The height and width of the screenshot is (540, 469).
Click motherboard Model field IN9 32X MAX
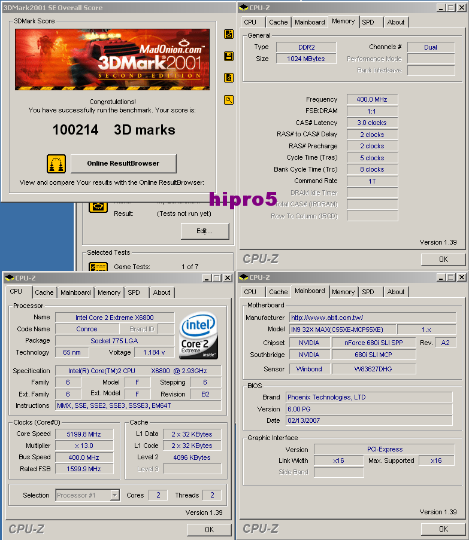pos(343,330)
